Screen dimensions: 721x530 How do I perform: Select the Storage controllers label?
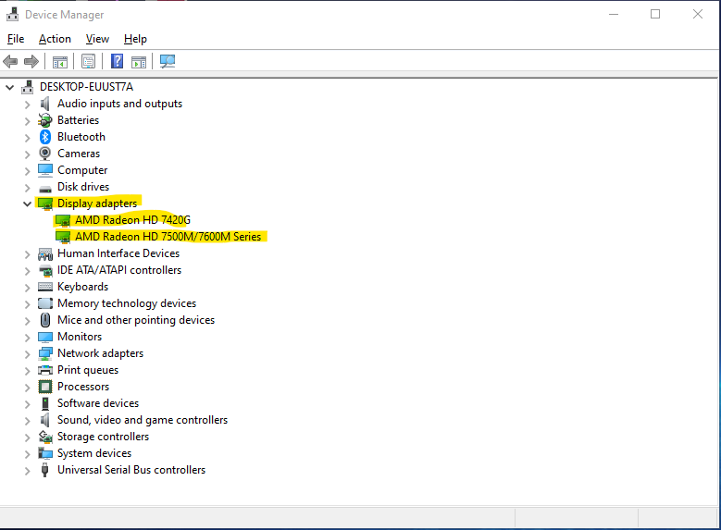[103, 437]
